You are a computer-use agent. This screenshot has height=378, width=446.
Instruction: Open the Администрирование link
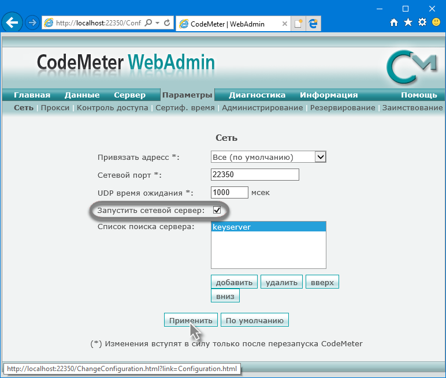pos(262,108)
